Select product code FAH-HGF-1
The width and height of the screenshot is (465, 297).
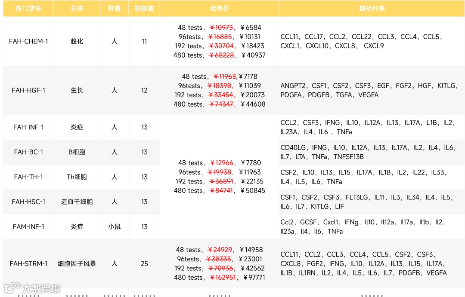point(28,90)
